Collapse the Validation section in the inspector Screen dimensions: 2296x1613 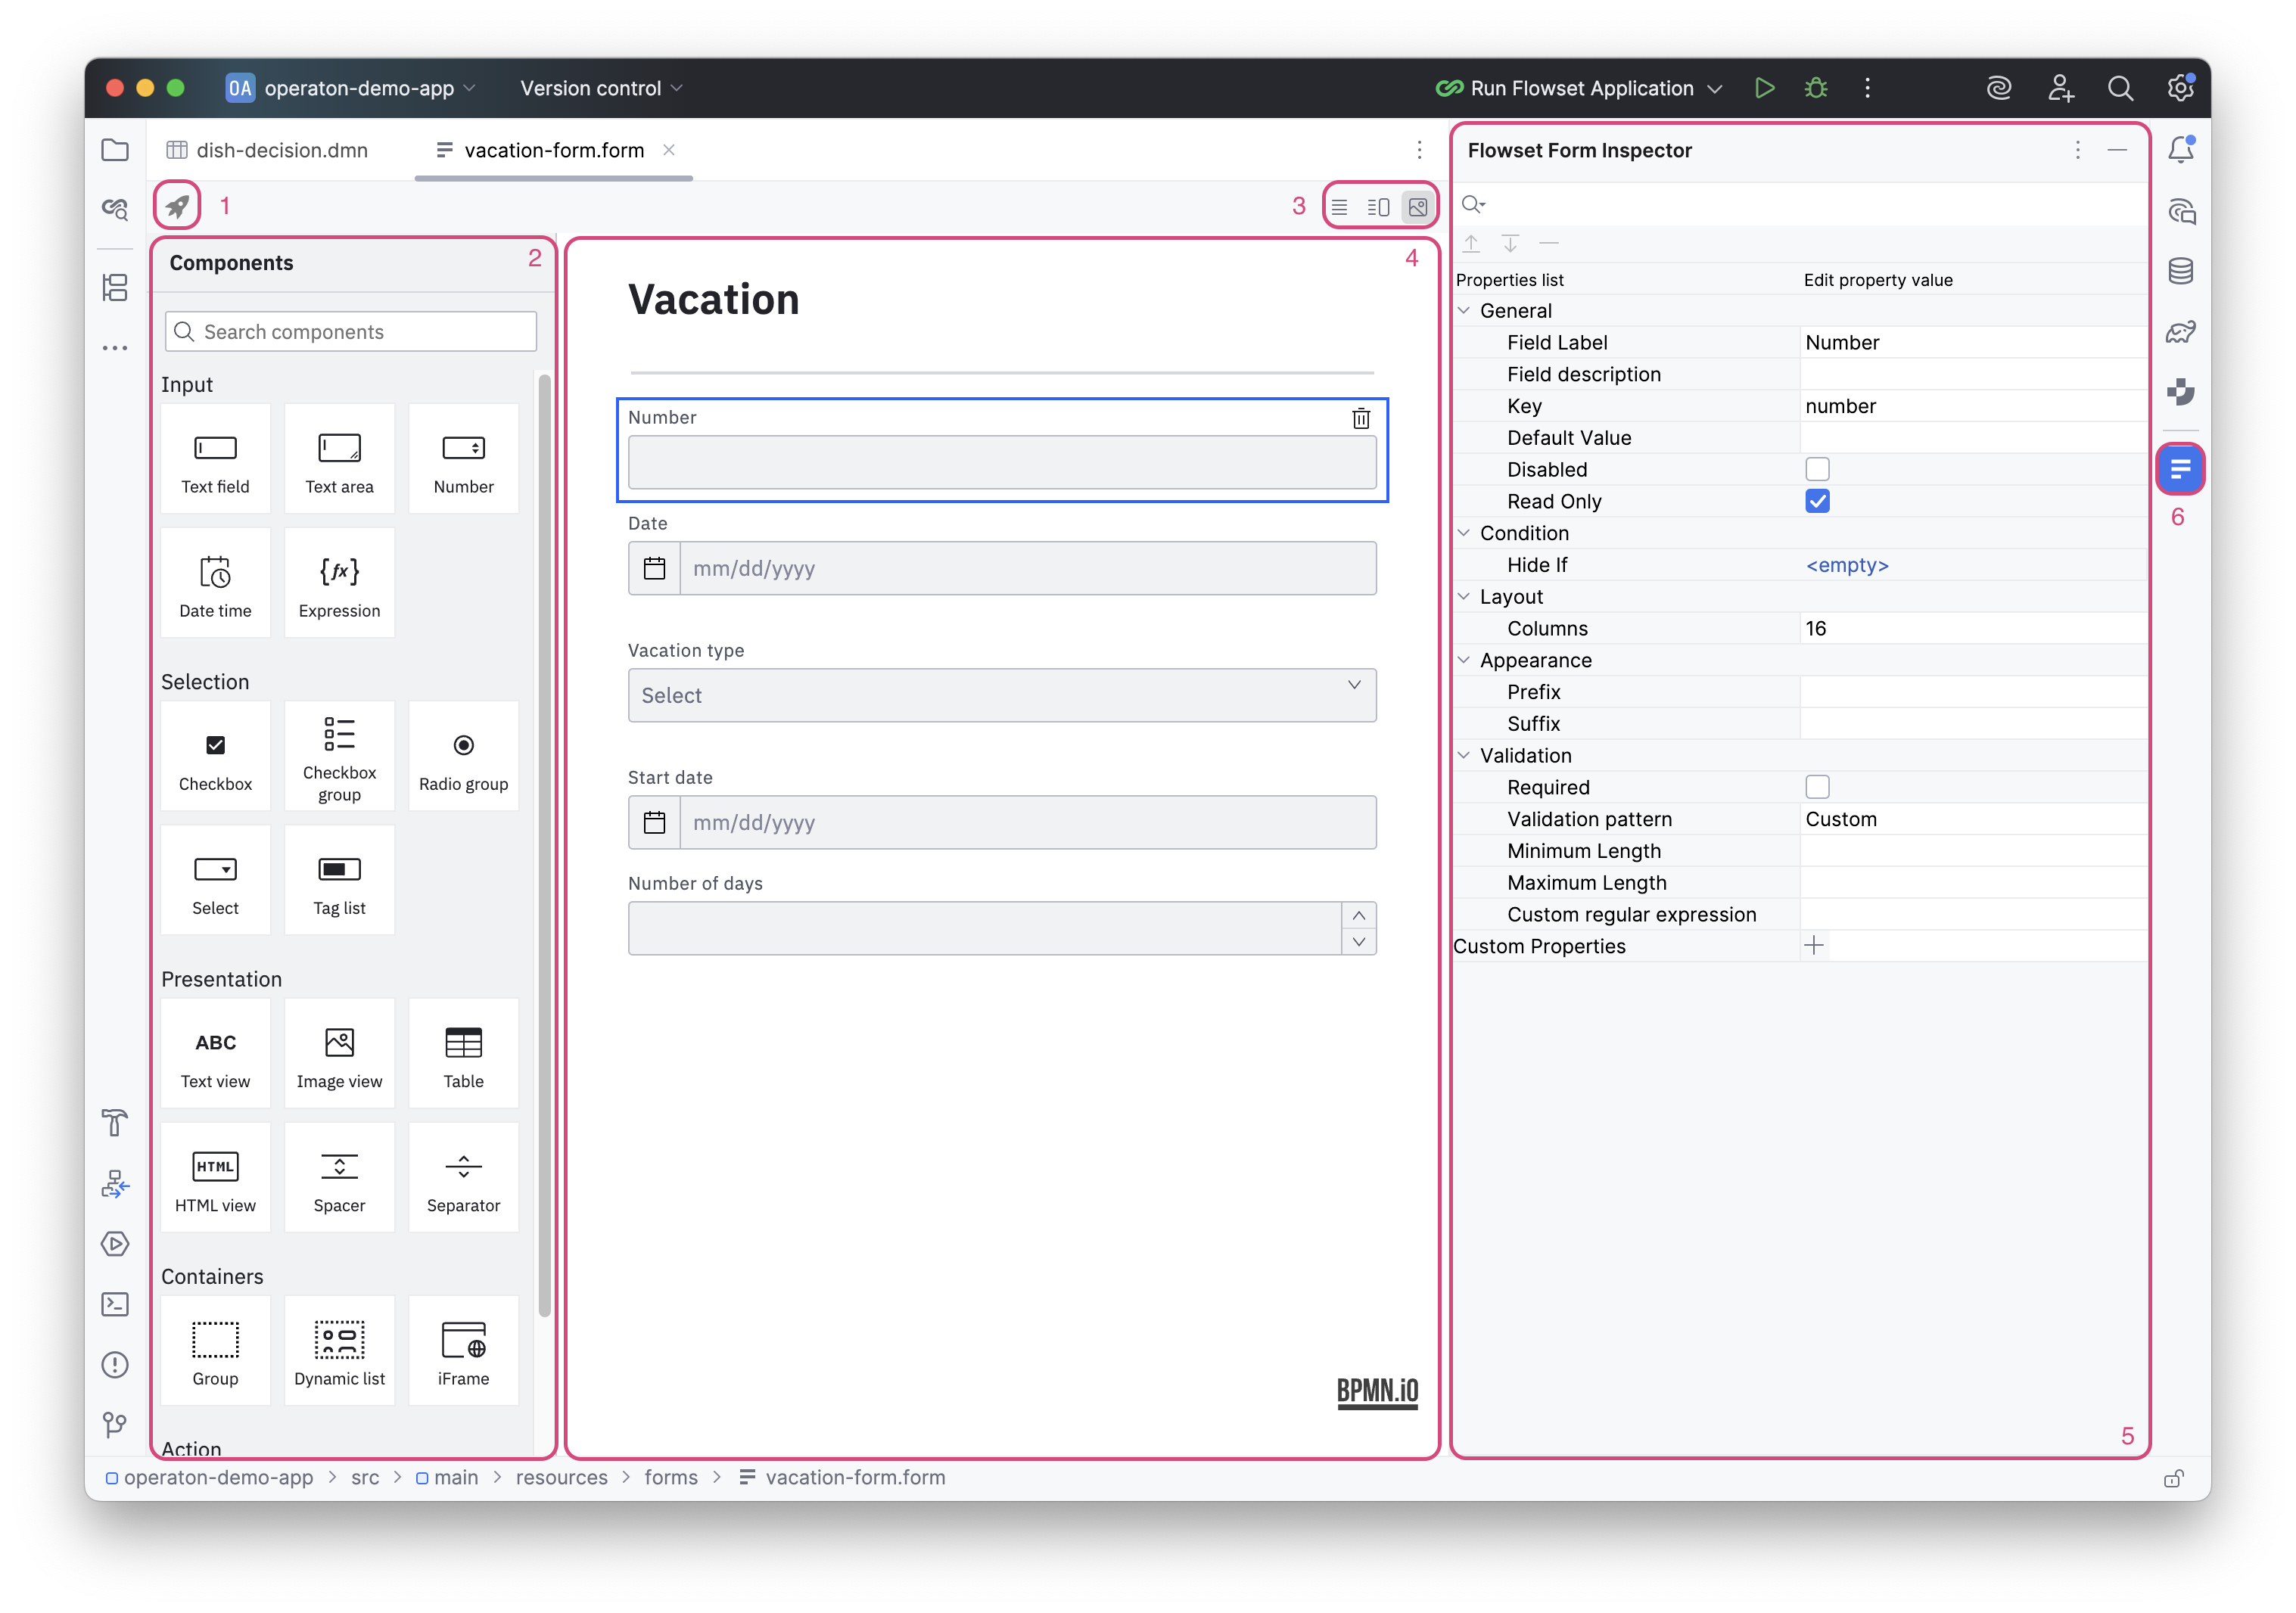coord(1464,755)
